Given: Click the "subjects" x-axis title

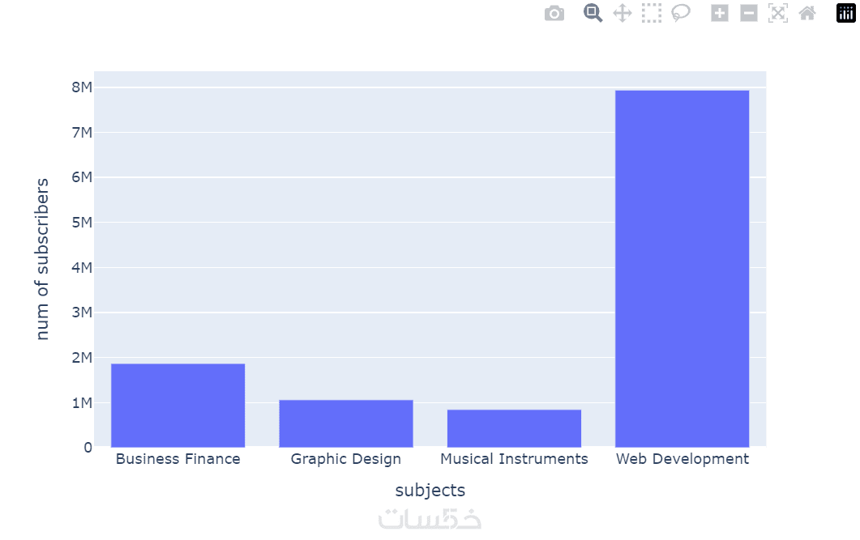Looking at the screenshot, I should [430, 490].
